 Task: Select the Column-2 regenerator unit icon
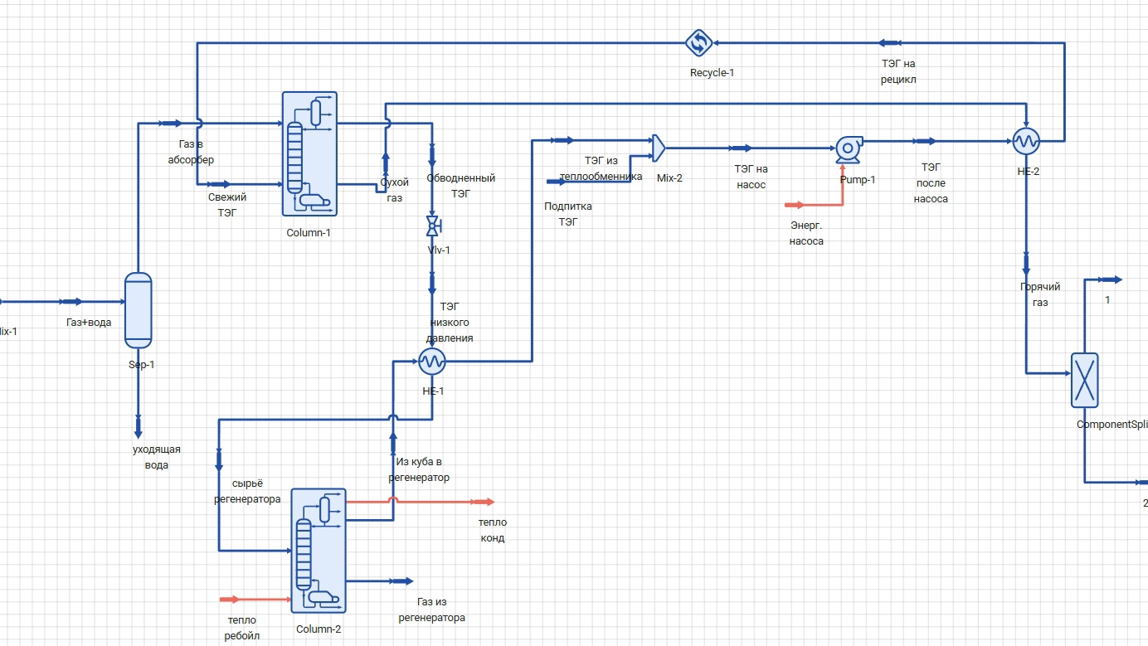pyautogui.click(x=319, y=551)
